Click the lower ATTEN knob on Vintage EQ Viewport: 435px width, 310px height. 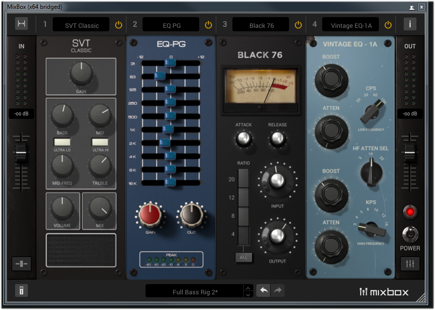[331, 246]
